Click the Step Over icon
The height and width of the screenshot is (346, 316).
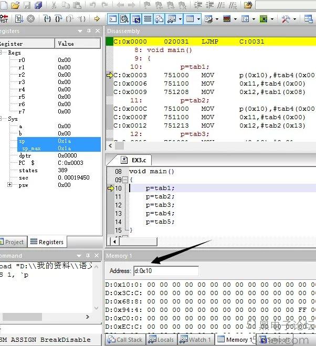click(x=59, y=18)
